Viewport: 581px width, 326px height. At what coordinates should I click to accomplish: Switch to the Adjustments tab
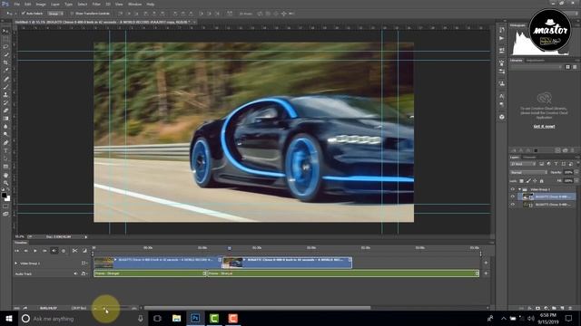tap(536, 61)
